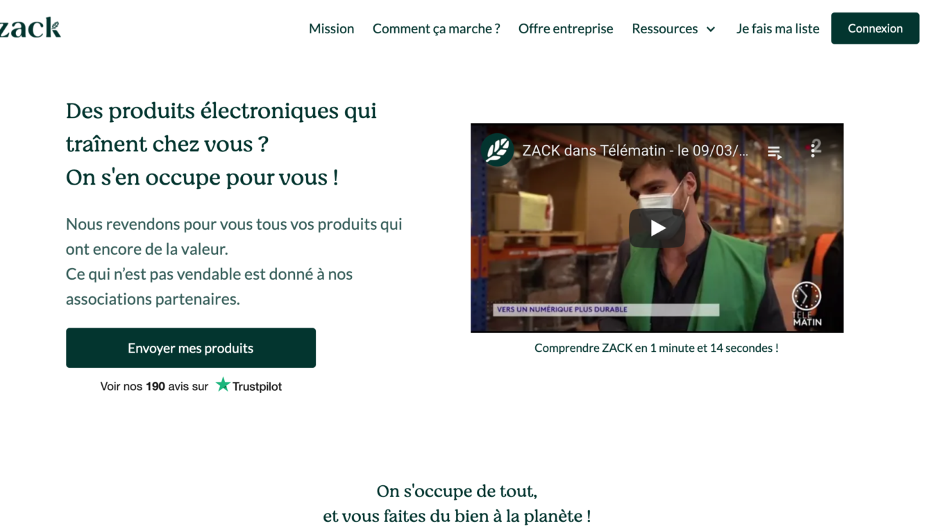Select Je fais ma liste
This screenshot has width=944, height=531.
click(777, 28)
